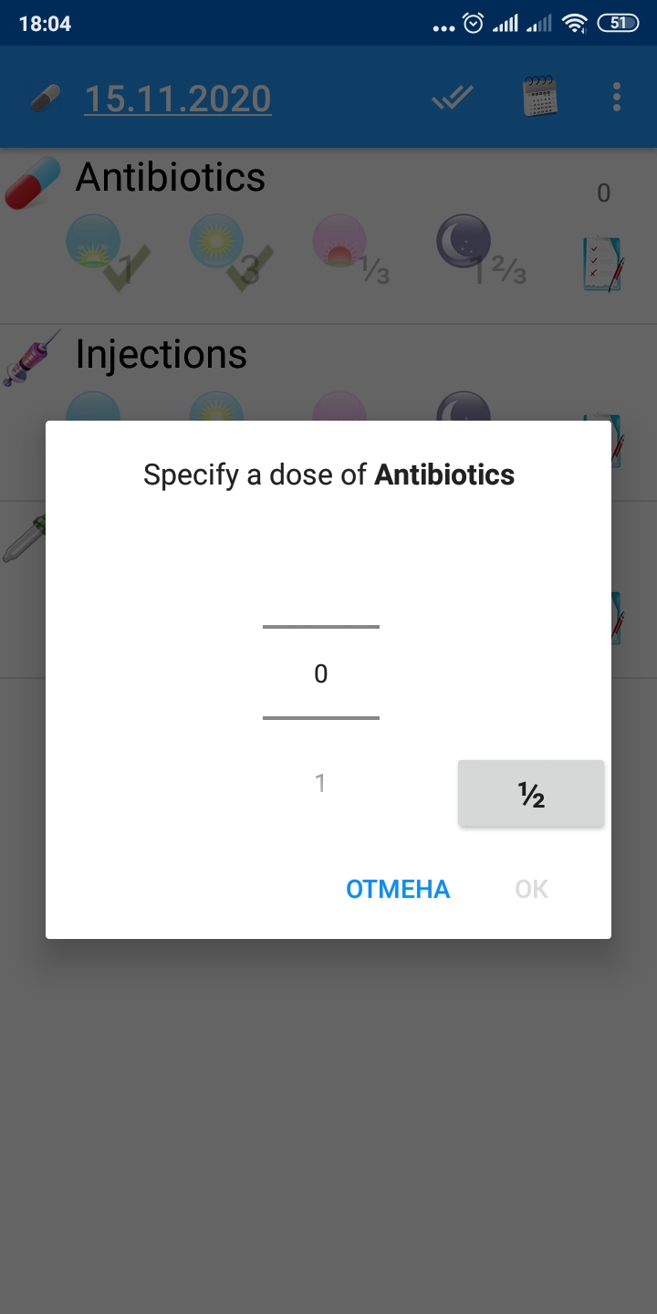Tap the red-blue capsule icon for Antibiotics
Viewport: 657px width, 1314px height.
[33, 183]
